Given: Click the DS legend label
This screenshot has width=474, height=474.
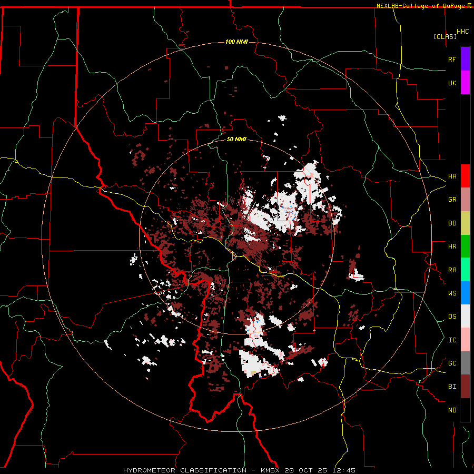Looking at the screenshot, I should pos(452,317).
